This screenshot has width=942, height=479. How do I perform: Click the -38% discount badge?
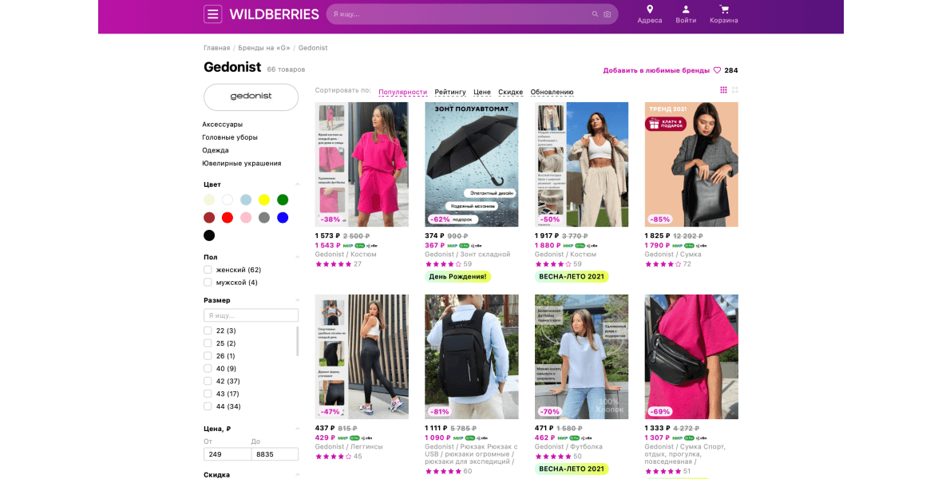(x=330, y=220)
